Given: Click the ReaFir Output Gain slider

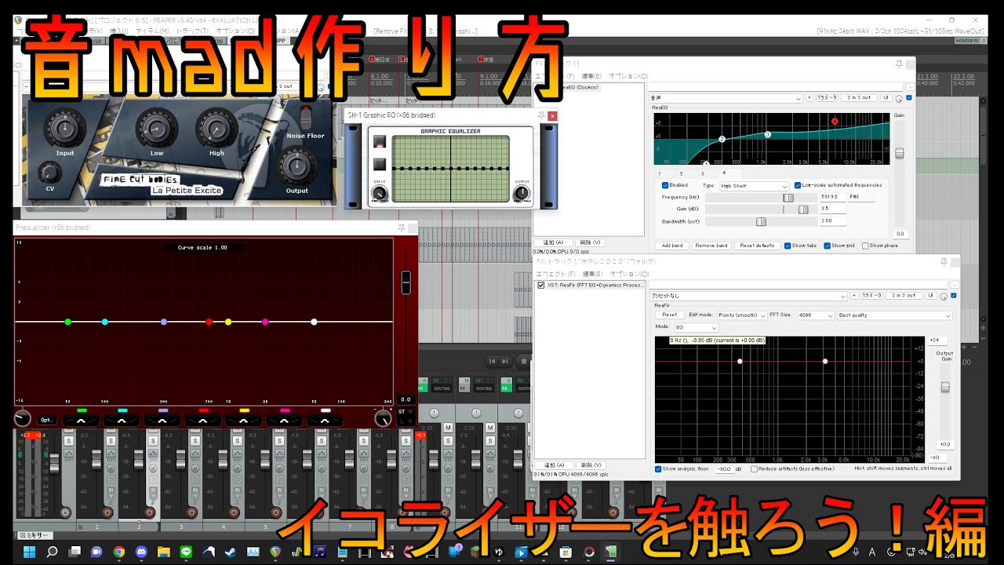Looking at the screenshot, I should point(945,388).
